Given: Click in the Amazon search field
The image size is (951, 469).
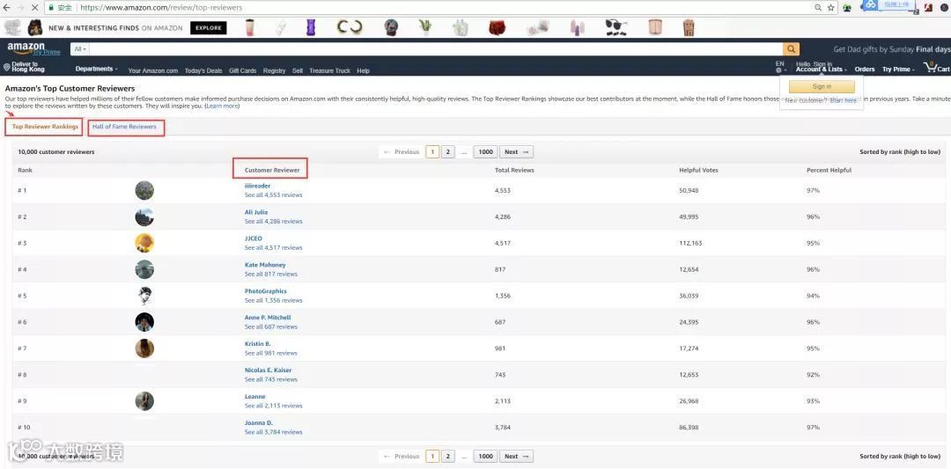Looking at the screenshot, I should (x=436, y=49).
